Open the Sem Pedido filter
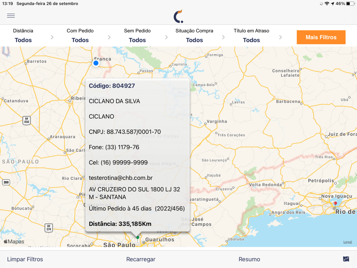Image resolution: width=357 pixels, height=268 pixels. 137,36
